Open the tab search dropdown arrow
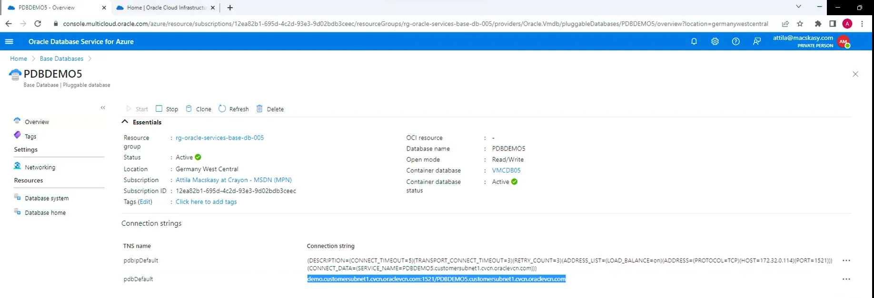Image resolution: width=874 pixels, height=298 pixels. tap(798, 7)
